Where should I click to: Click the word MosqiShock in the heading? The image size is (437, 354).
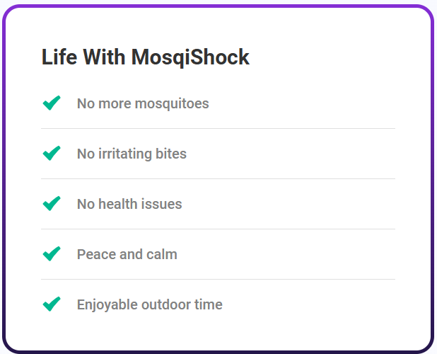[x=190, y=57]
